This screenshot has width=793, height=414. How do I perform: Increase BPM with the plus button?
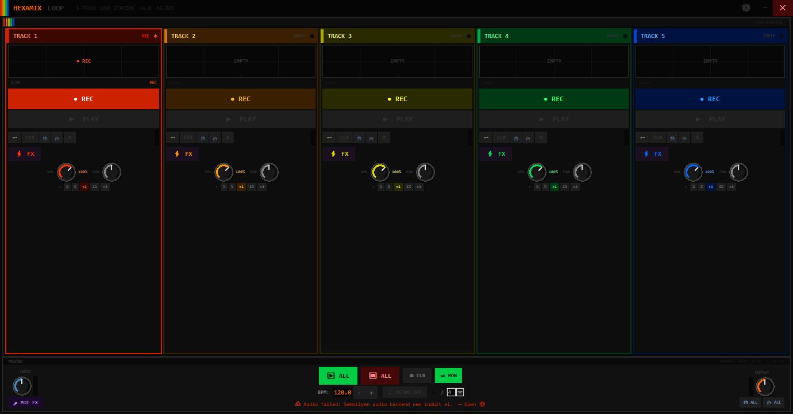point(371,393)
